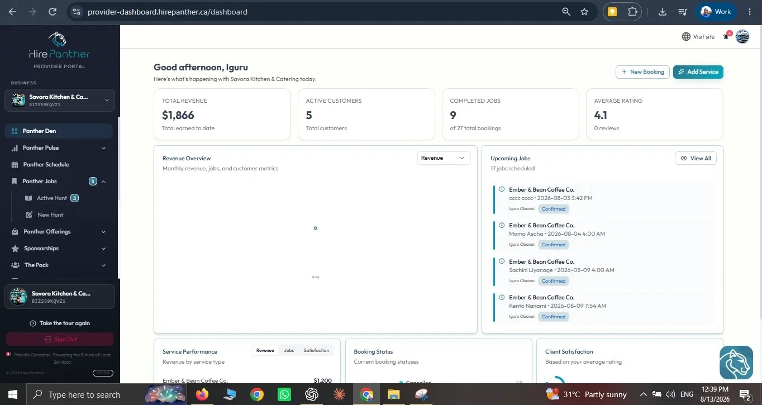Open the taskbar notification center icon

(x=746, y=394)
